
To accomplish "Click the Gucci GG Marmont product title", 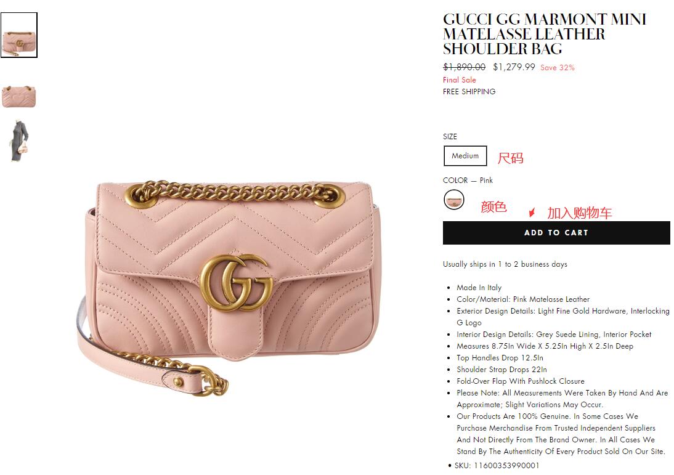I will pyautogui.click(x=544, y=34).
